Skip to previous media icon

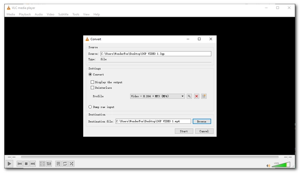pyautogui.click(x=20, y=164)
